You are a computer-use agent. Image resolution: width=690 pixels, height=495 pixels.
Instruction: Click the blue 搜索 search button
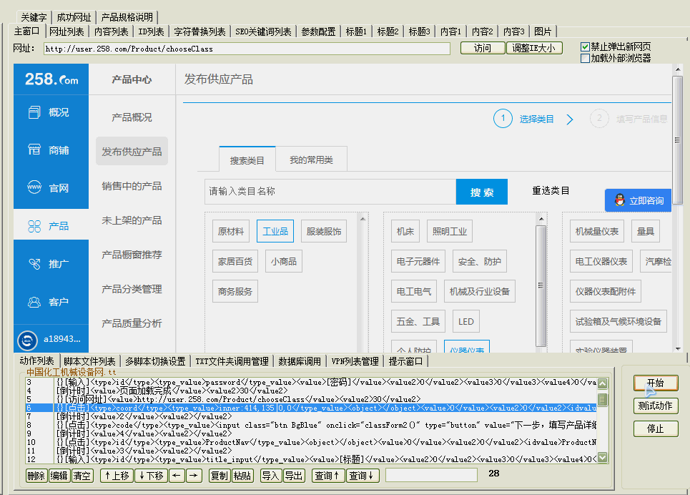[482, 192]
